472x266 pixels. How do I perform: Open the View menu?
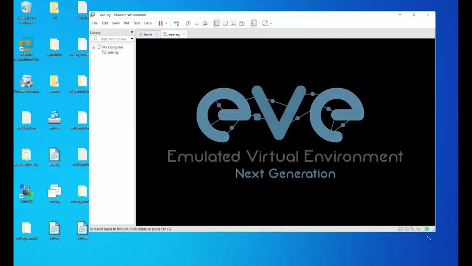(116, 23)
